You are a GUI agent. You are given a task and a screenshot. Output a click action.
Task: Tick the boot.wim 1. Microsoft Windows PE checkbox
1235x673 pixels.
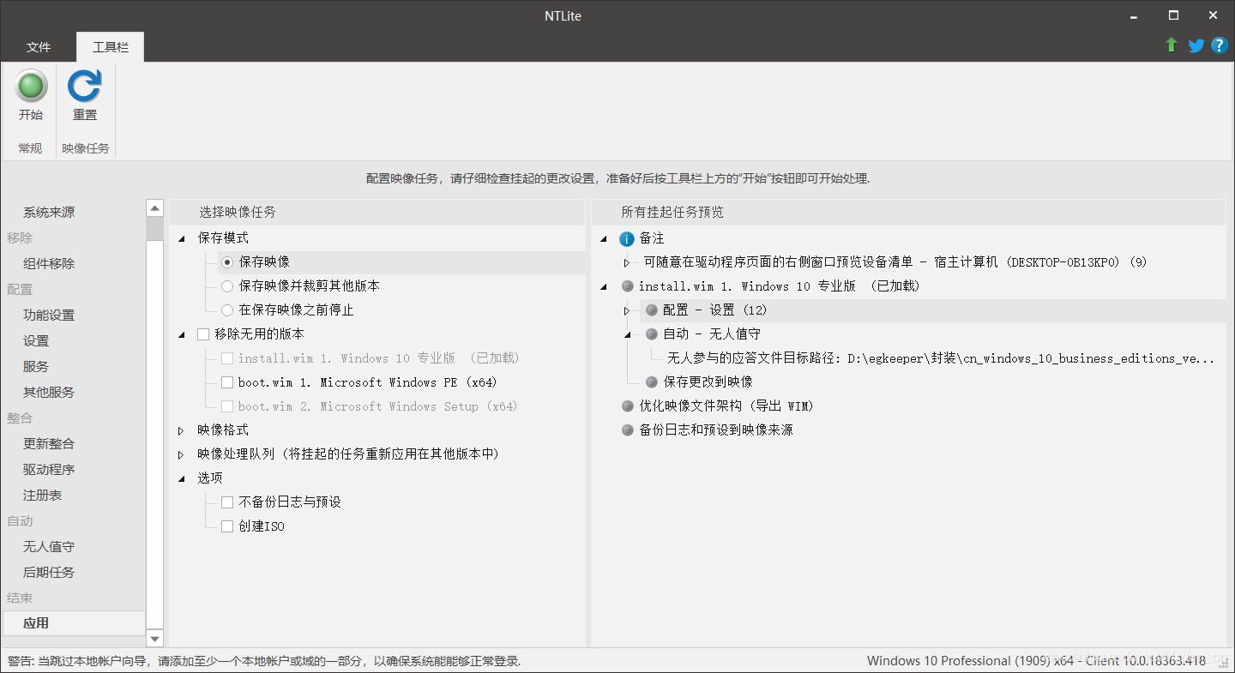pos(227,382)
